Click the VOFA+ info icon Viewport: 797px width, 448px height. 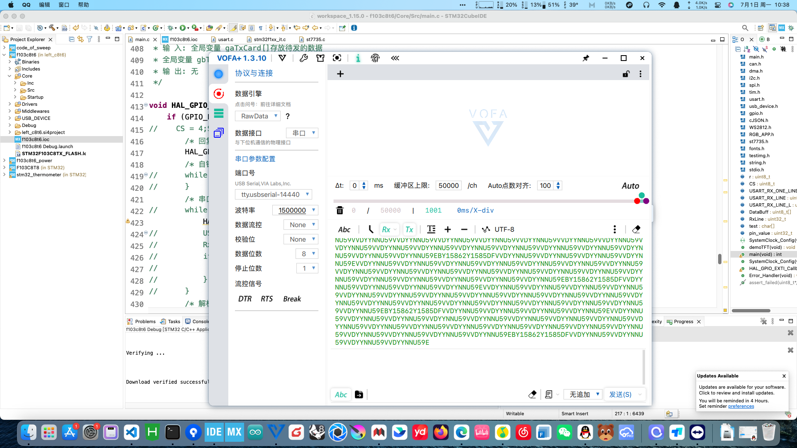[x=358, y=58]
